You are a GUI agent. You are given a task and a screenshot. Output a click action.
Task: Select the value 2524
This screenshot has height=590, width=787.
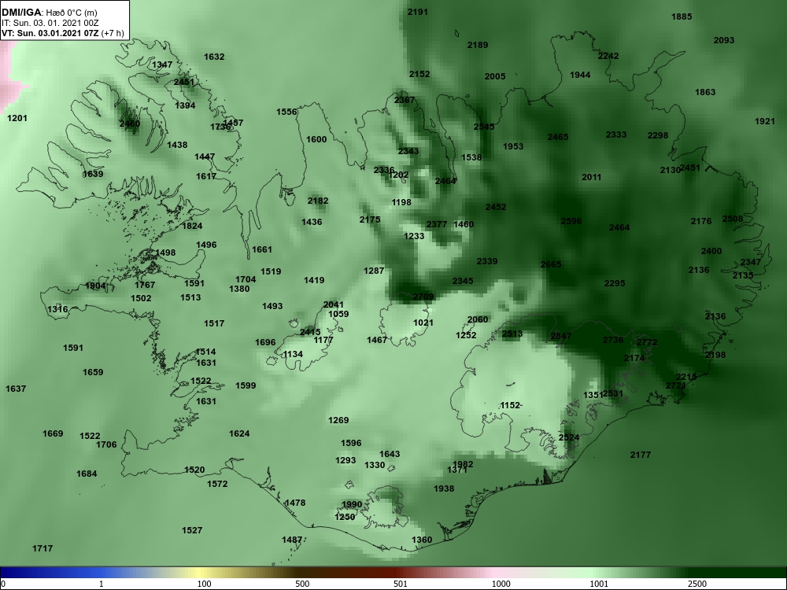(x=569, y=437)
